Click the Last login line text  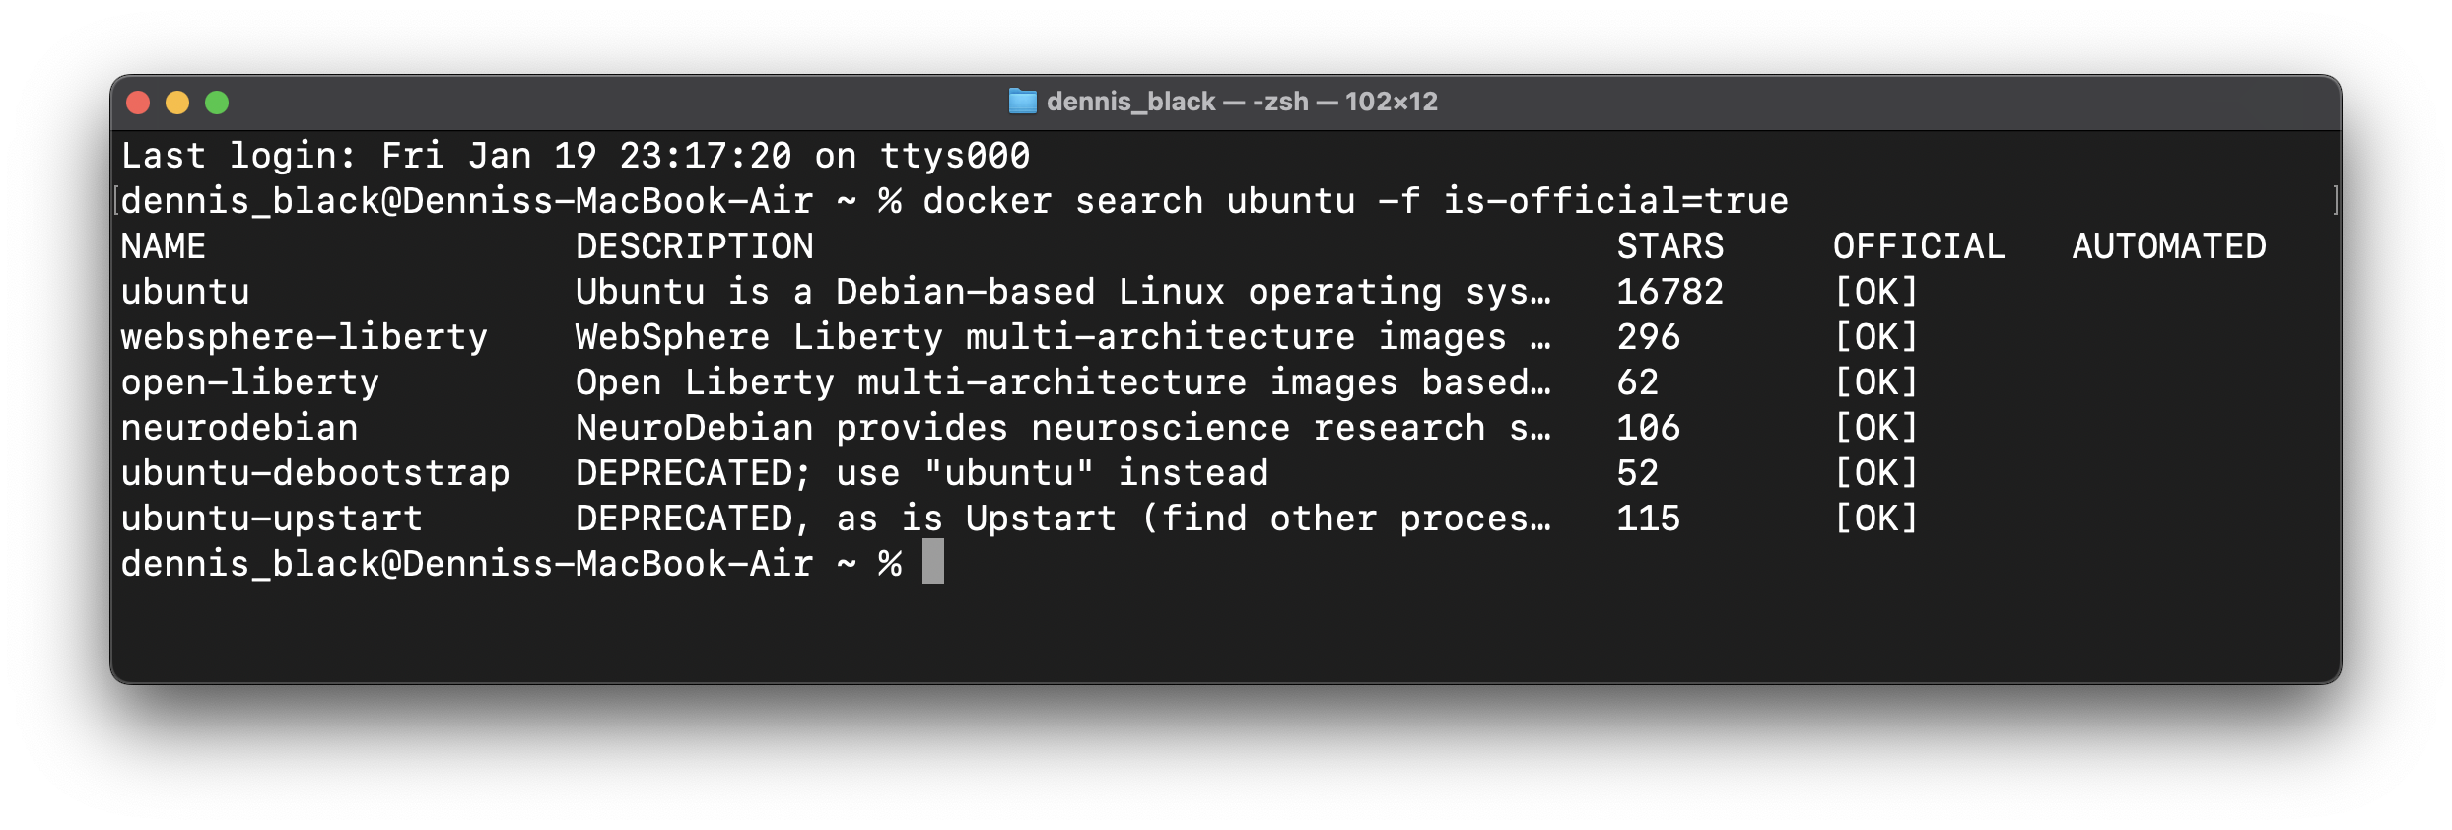(576, 156)
